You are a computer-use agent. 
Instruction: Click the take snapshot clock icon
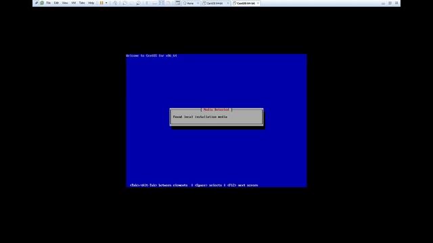click(x=125, y=3)
